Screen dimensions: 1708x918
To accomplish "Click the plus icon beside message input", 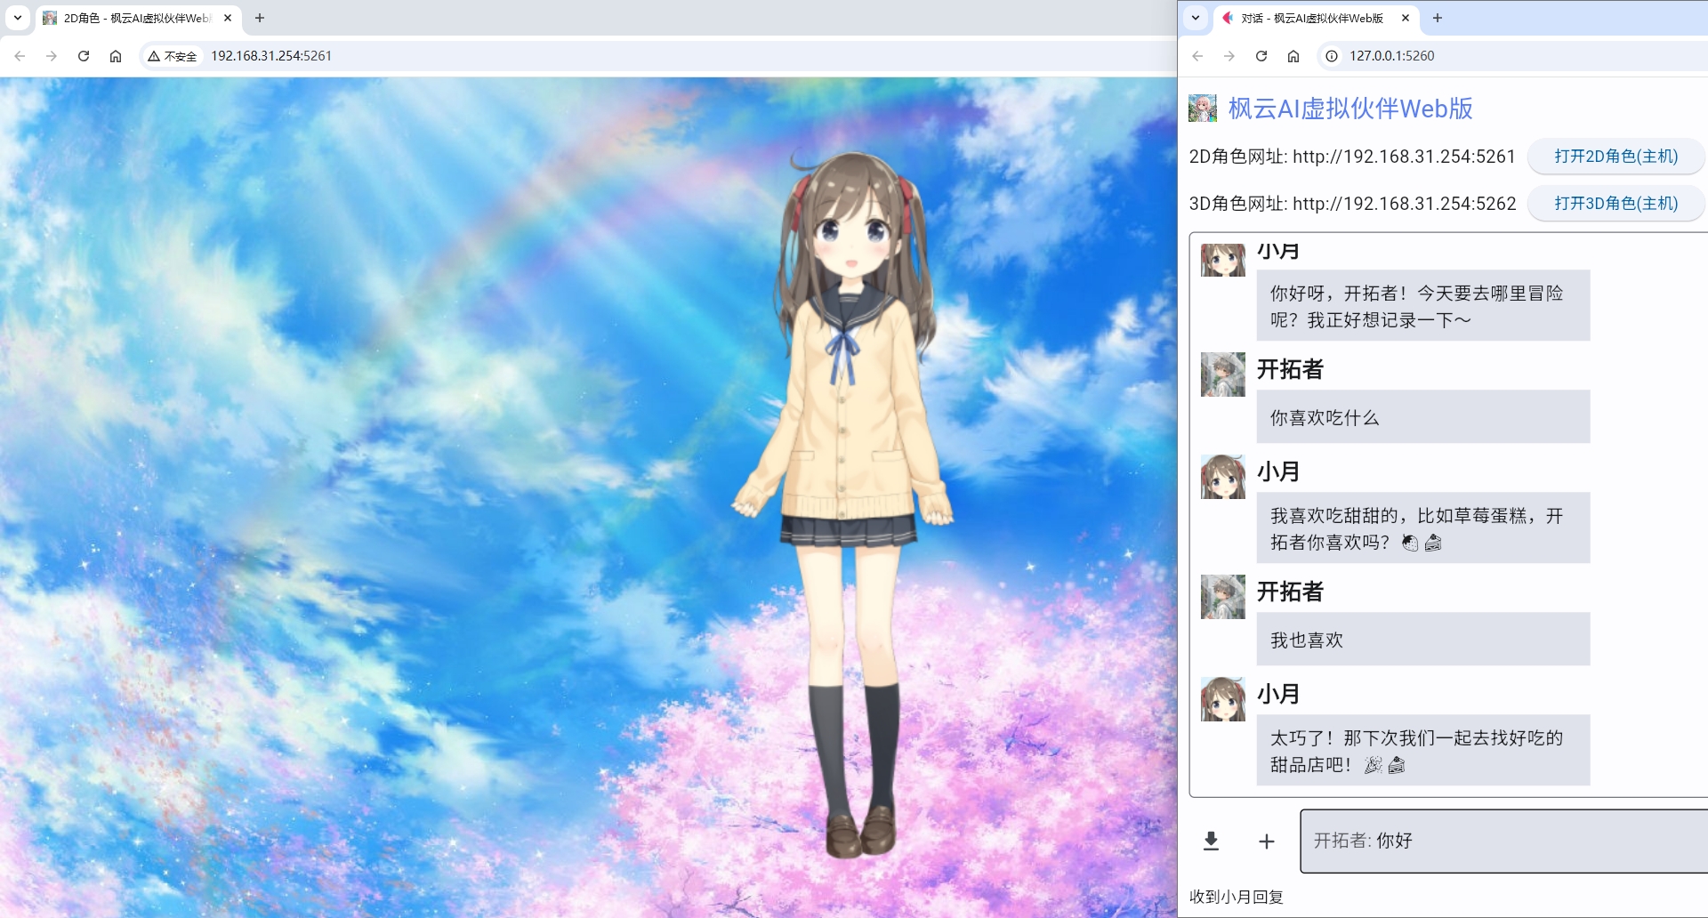I will click(x=1267, y=841).
